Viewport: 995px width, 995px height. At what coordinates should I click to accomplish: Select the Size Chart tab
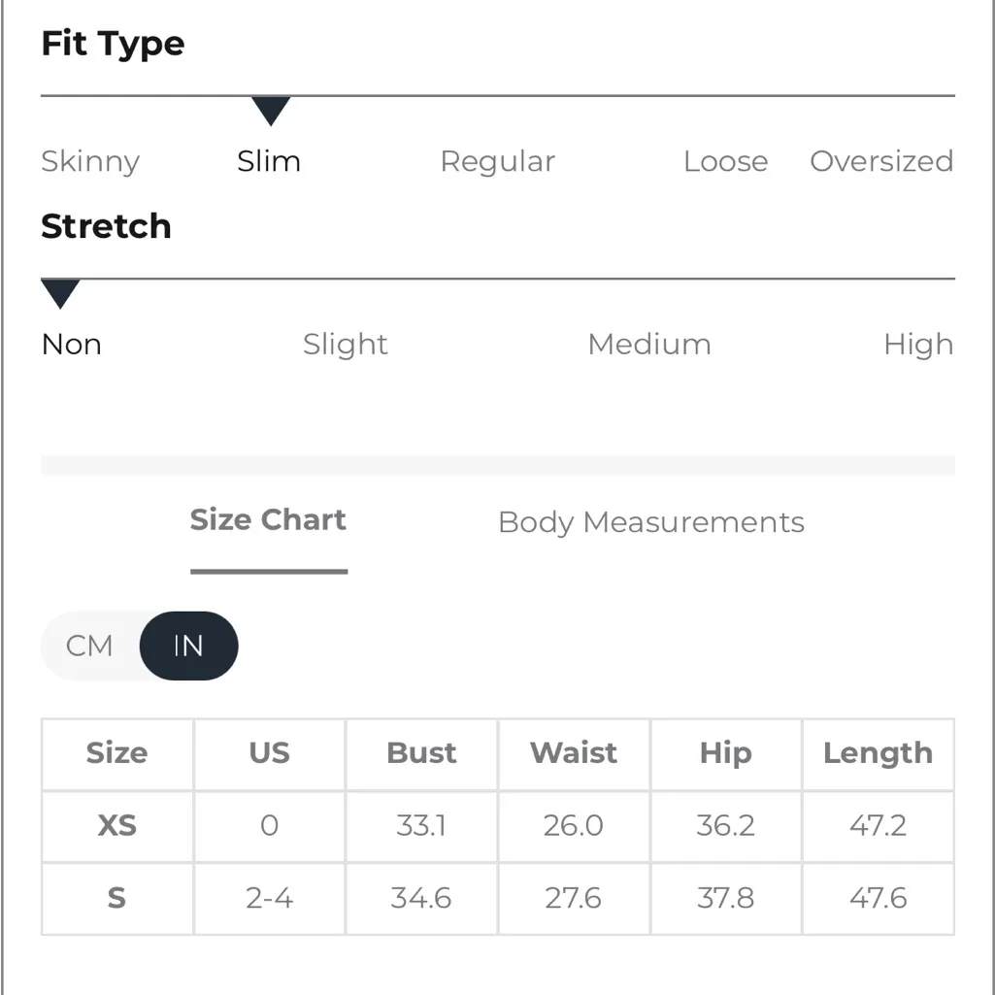point(268,520)
